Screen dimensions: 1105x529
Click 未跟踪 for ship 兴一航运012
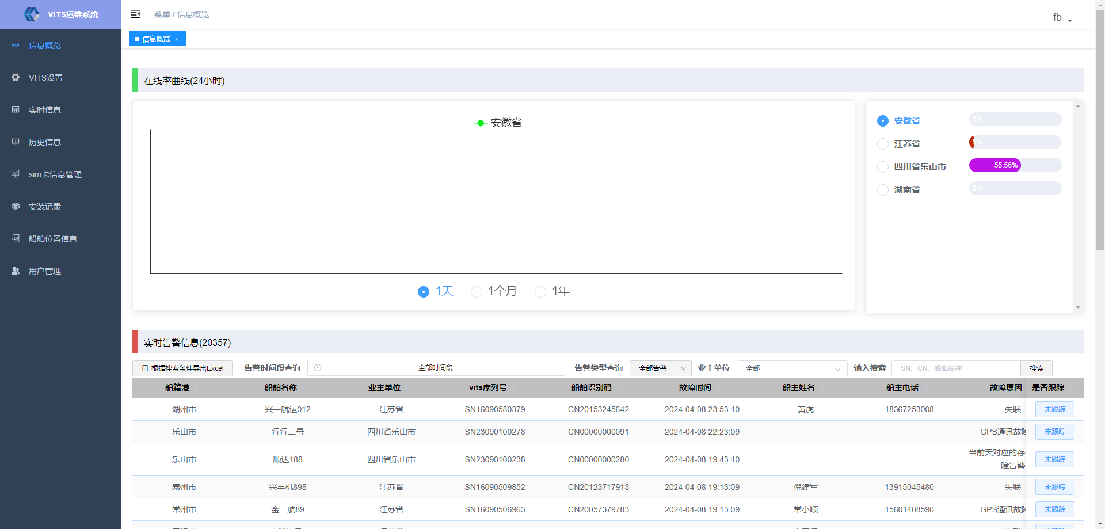(x=1055, y=409)
